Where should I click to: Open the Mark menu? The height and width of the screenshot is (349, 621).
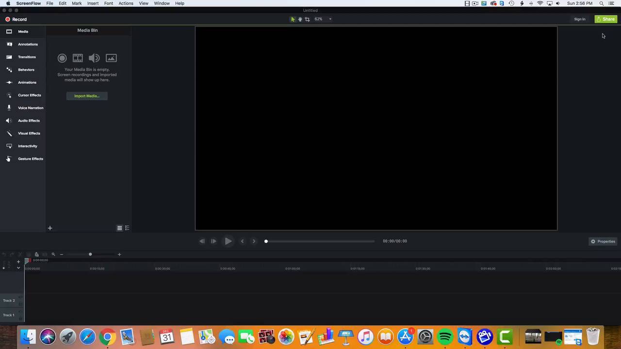point(77,3)
